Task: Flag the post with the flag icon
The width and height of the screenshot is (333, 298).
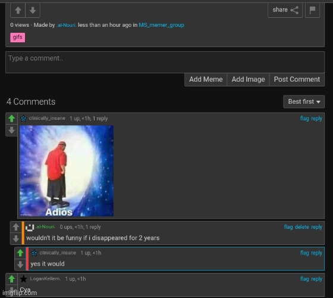Action: click(312, 10)
